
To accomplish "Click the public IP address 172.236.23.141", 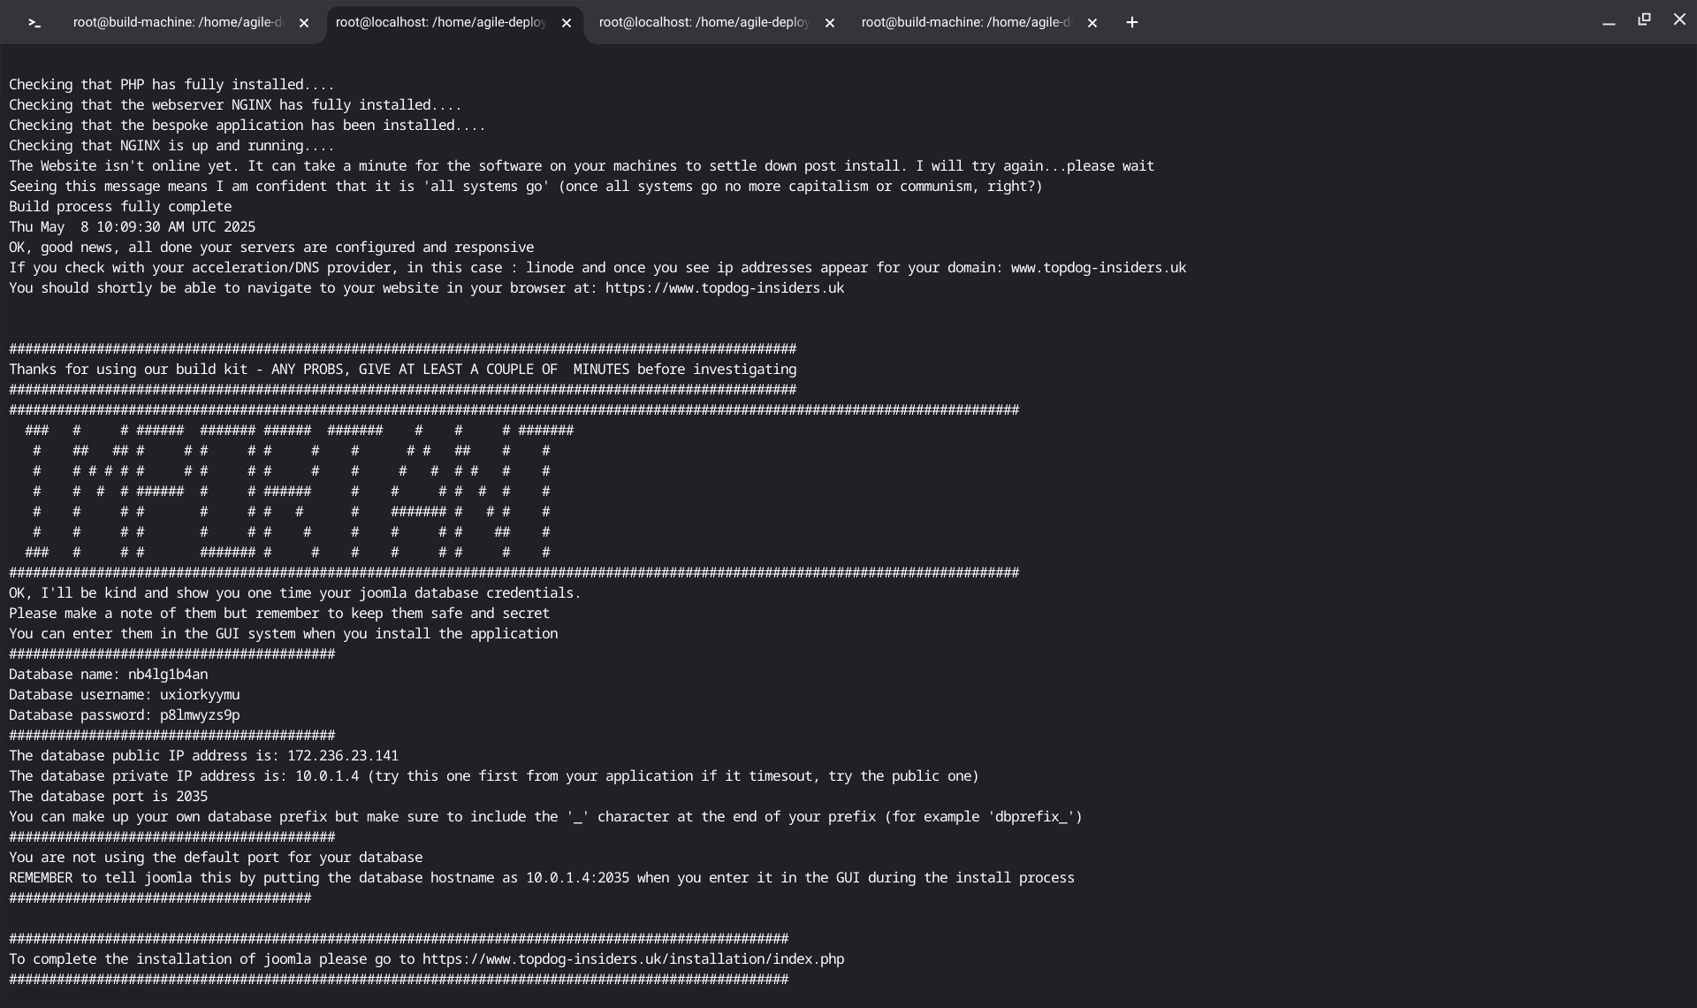I will (x=342, y=756).
